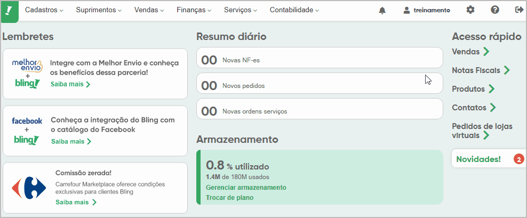The width and height of the screenshot is (527, 218).
Task: Expand the Cadastros menu
Action: pyautogui.click(x=44, y=10)
